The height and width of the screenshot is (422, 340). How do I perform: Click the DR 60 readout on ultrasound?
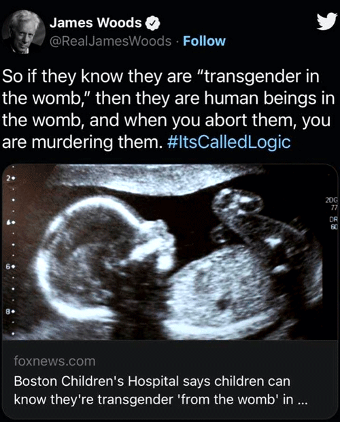[334, 223]
